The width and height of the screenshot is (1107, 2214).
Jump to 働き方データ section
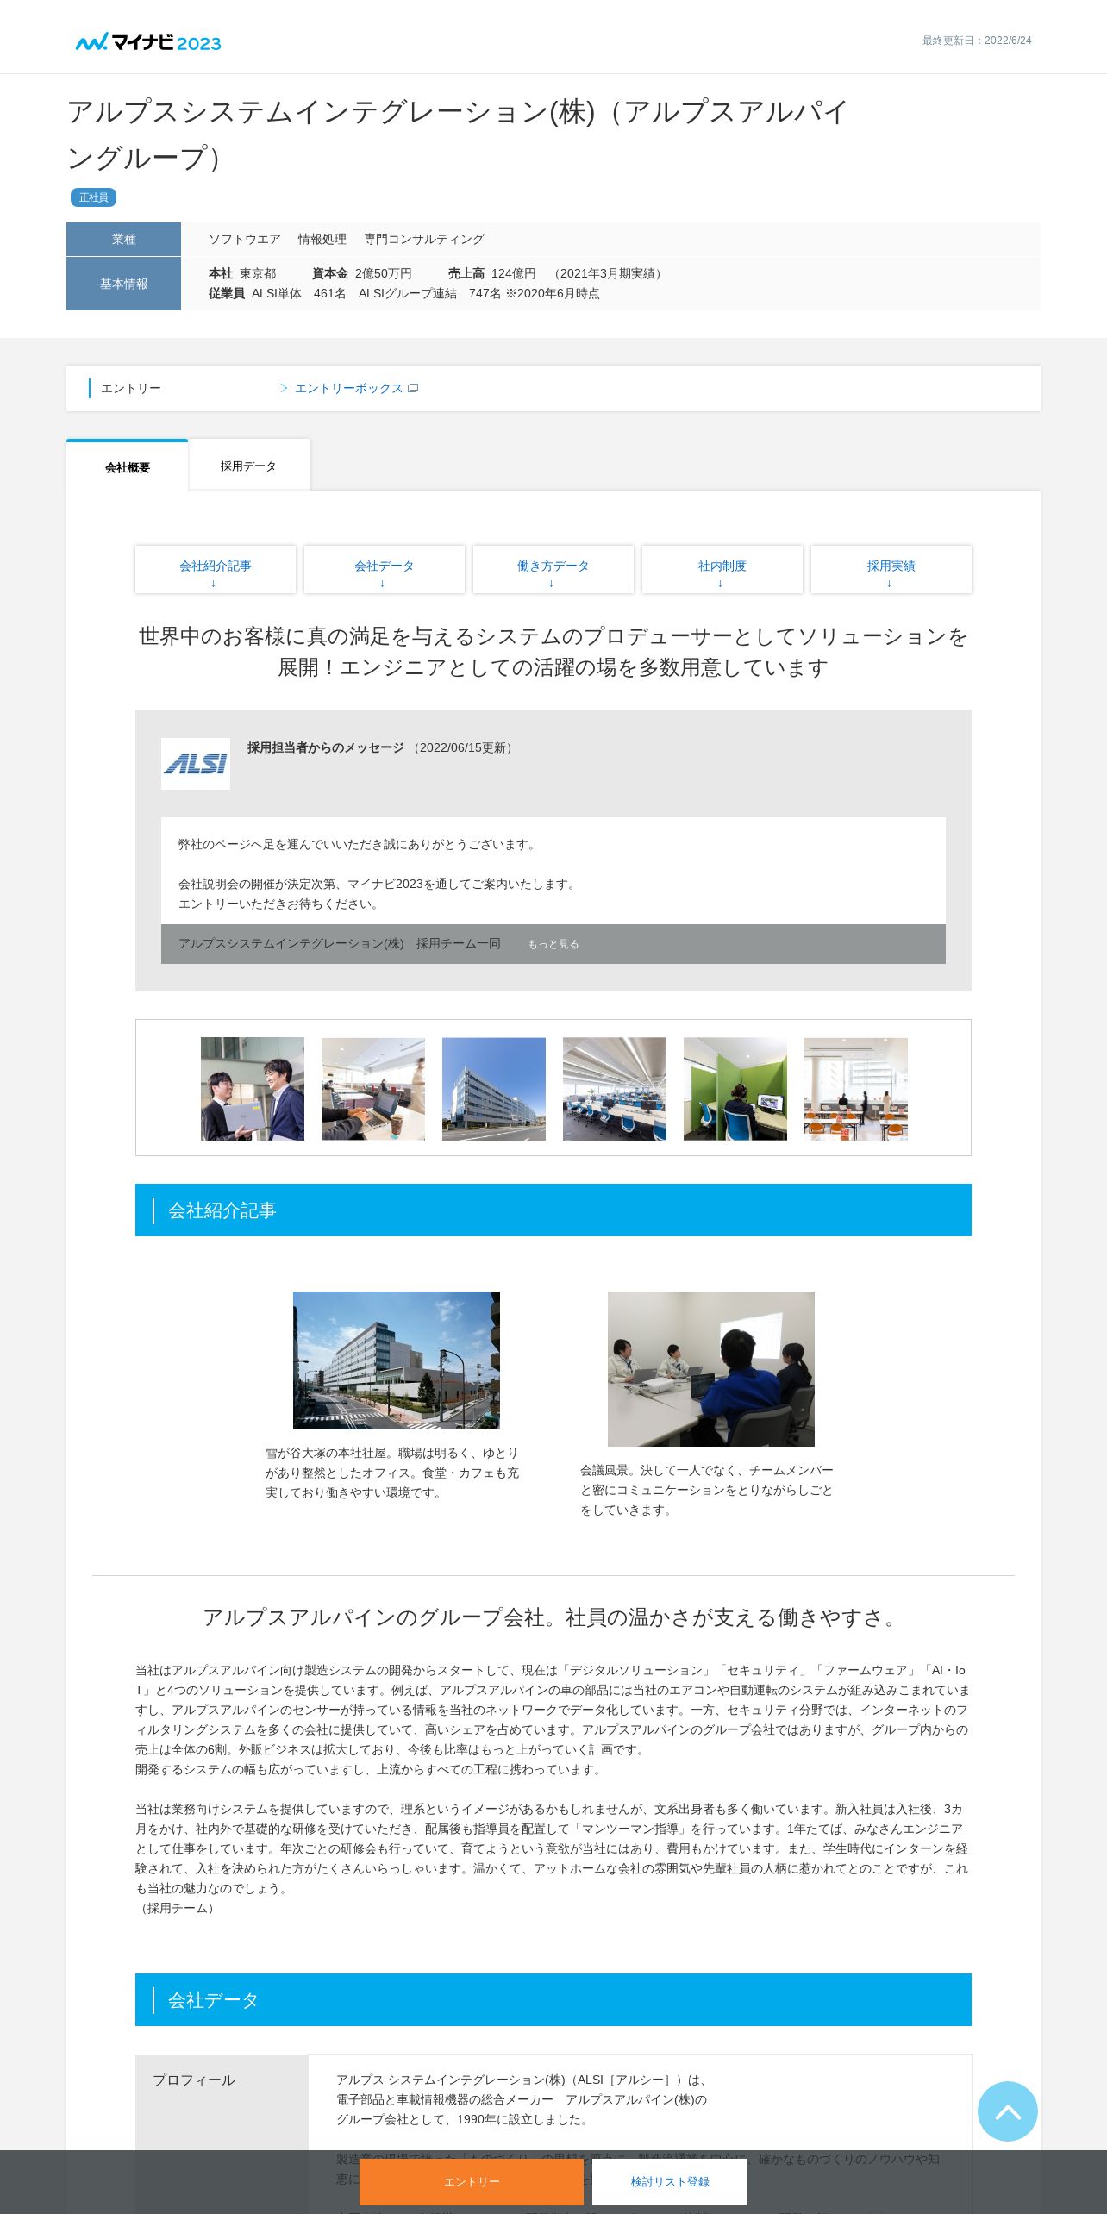553,569
